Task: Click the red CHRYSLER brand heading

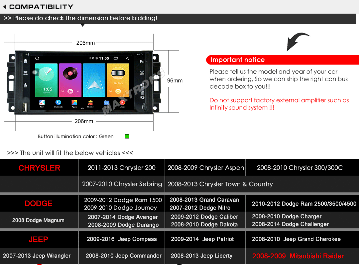Action: coord(39,168)
